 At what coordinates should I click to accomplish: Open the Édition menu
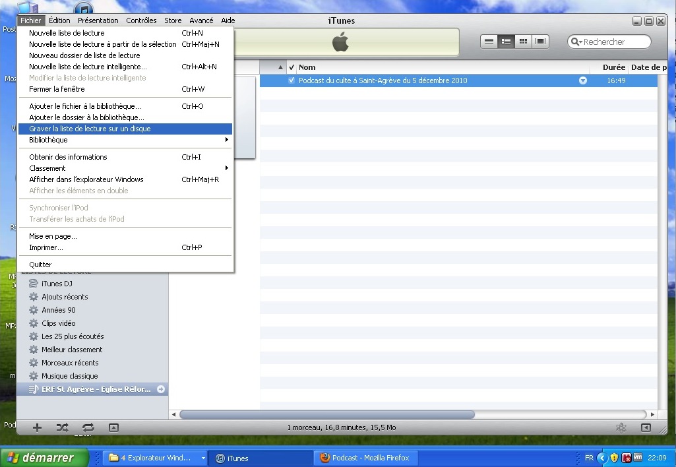click(59, 20)
